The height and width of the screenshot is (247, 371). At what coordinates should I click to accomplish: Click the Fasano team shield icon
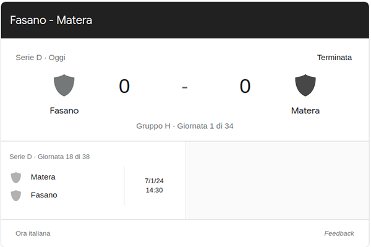(x=64, y=85)
